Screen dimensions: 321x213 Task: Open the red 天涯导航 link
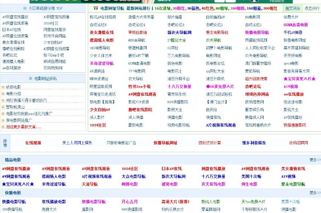click(90, 184)
